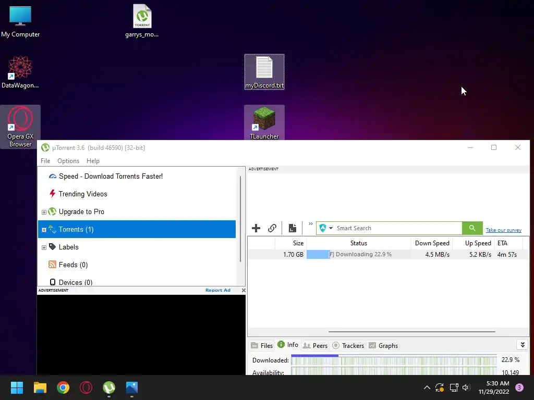Sort torrents by Up Speed column
This screenshot has height=400, width=534.
[x=474, y=243]
